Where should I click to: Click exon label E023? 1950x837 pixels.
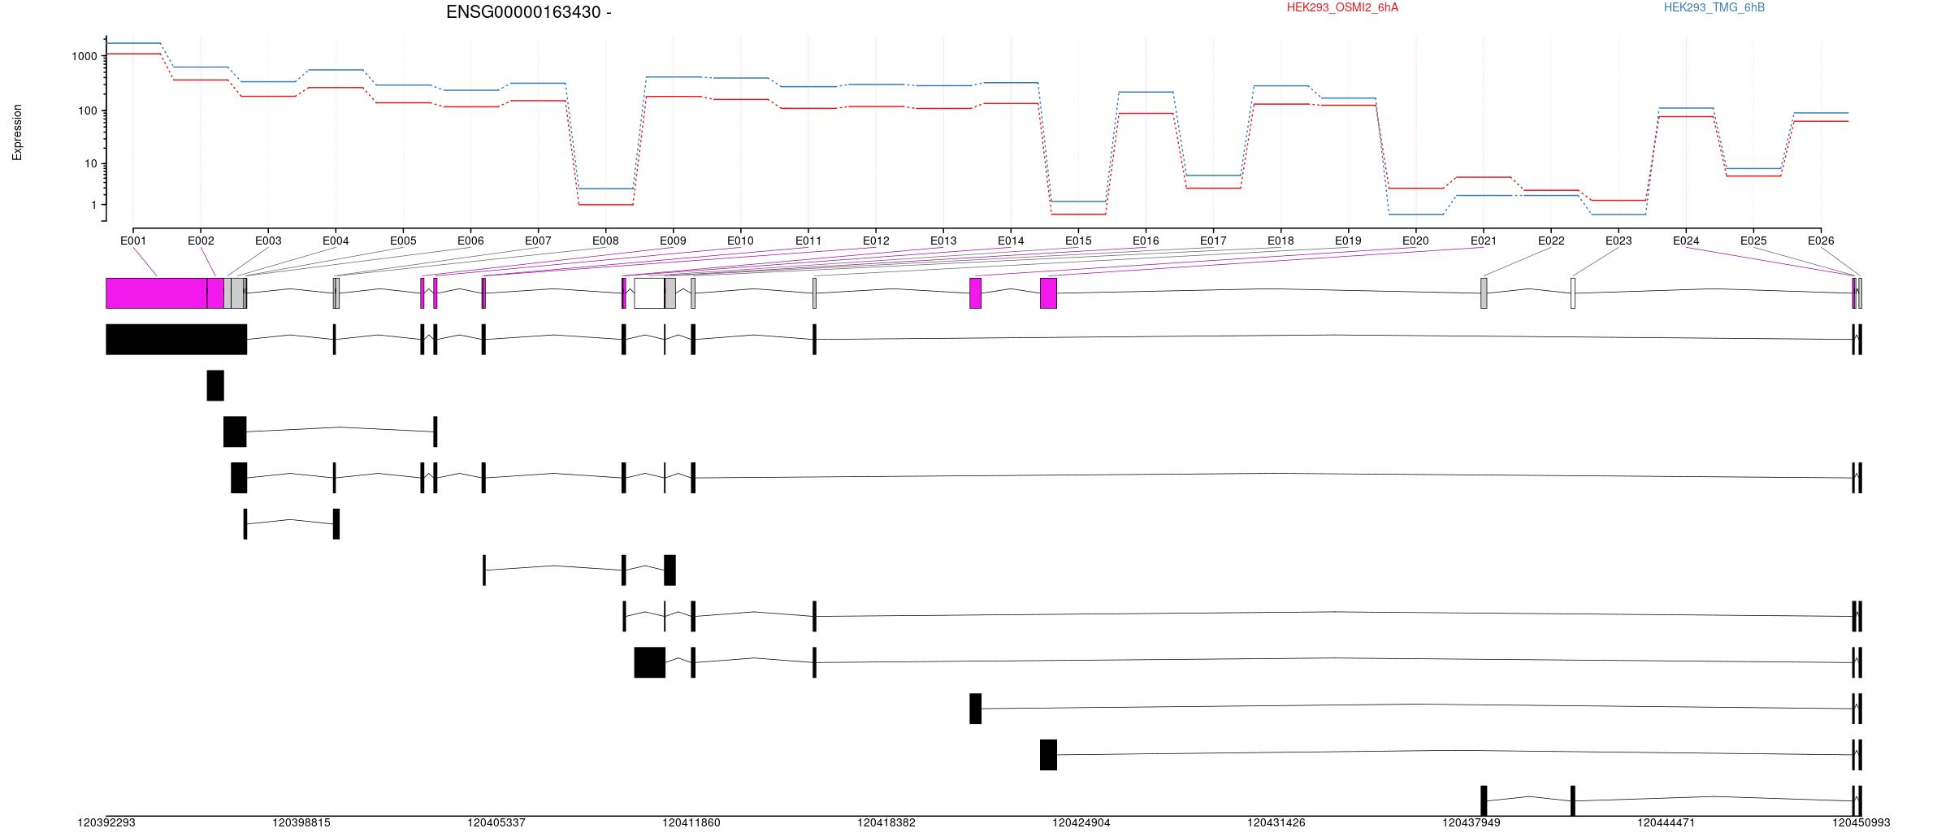click(x=1618, y=241)
